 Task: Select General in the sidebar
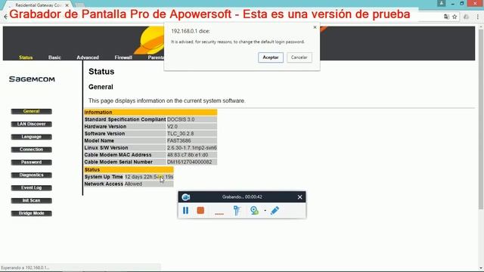click(x=31, y=111)
